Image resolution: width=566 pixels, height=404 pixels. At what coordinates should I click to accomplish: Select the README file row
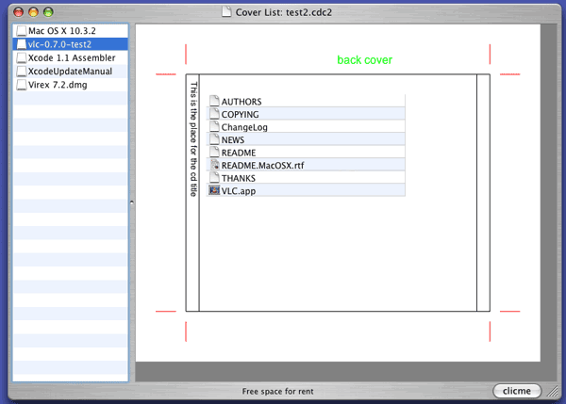coord(238,153)
